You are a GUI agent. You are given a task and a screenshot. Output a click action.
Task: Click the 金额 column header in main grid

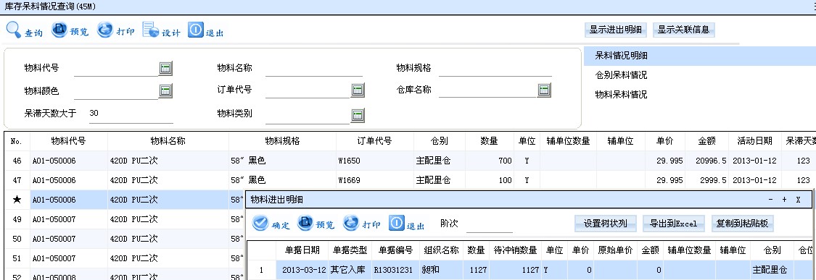click(706, 141)
